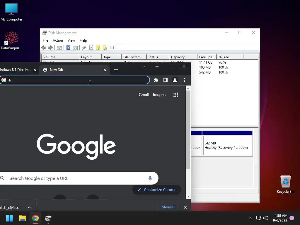Sort by the Layout column header
Screen dimensions: 300x225
90,57
